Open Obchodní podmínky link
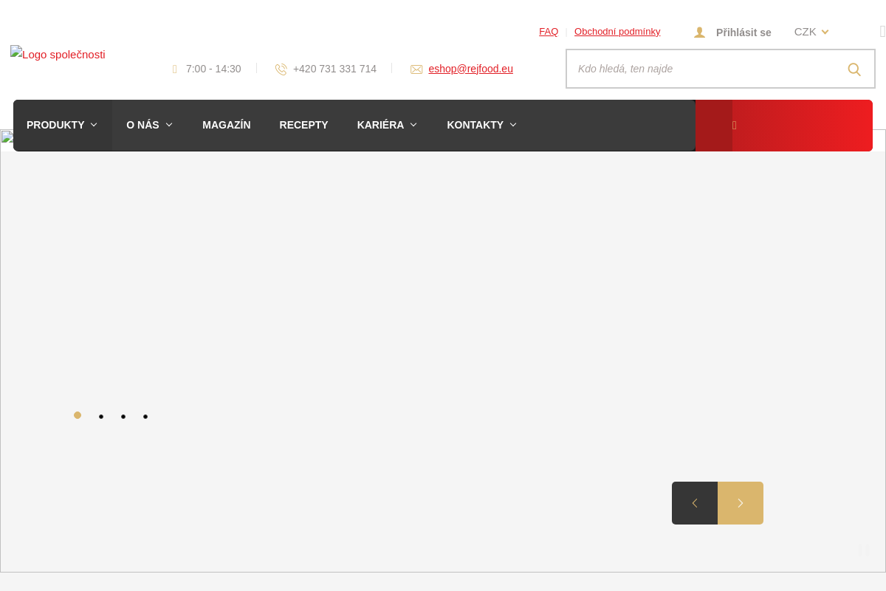Viewport: 886px width, 591px height. point(617,32)
